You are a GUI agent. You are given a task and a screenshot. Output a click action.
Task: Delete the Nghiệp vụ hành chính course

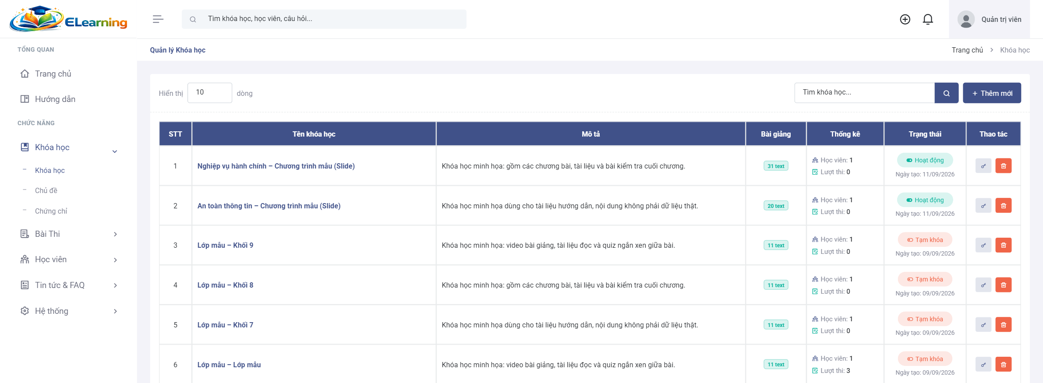point(1004,166)
